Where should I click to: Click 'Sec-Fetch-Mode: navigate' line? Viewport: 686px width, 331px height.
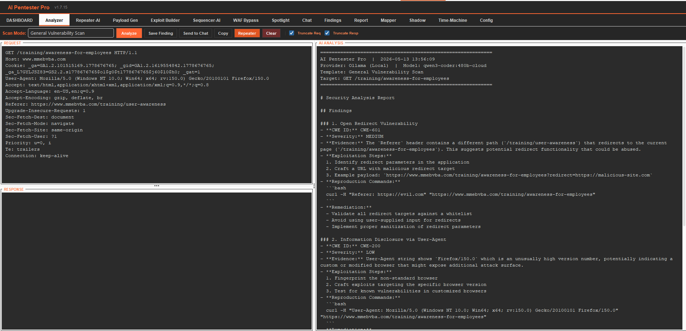[39, 123]
